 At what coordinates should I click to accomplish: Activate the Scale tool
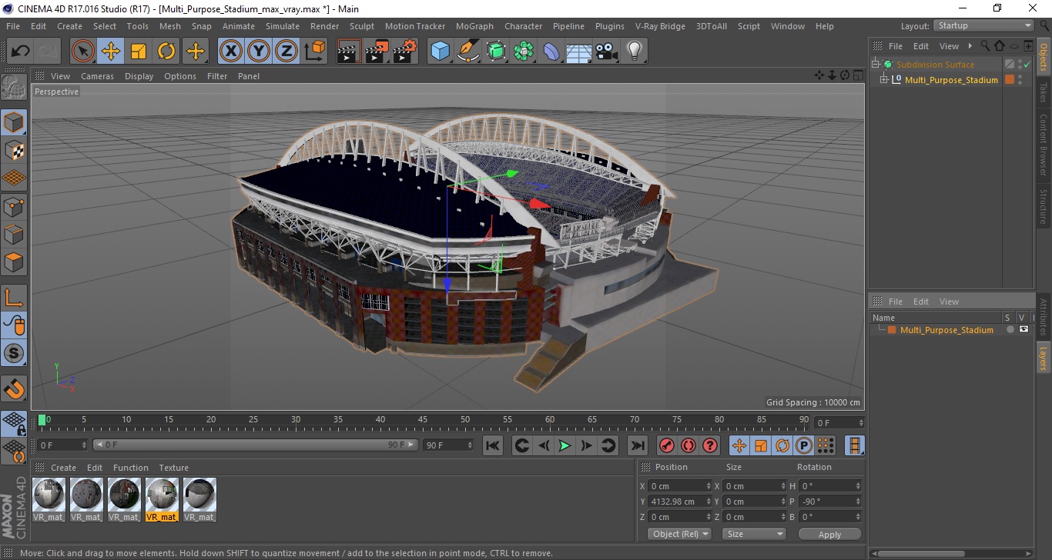[139, 52]
